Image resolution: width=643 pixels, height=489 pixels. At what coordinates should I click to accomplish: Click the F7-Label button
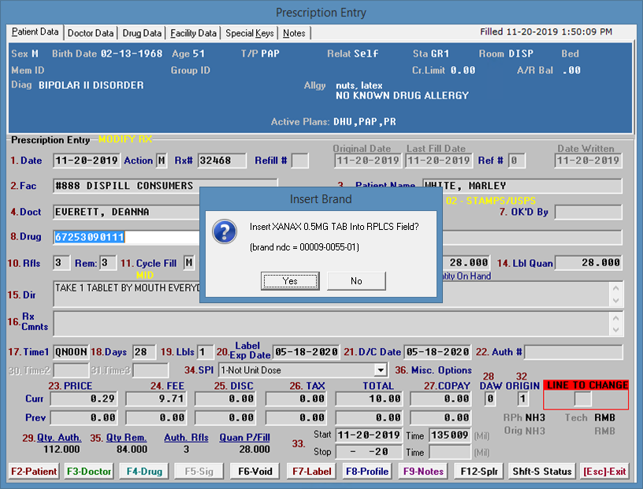310,471
